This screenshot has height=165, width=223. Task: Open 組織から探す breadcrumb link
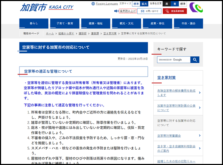coord(66,33)
